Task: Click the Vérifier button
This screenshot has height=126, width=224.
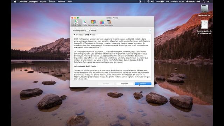Action: 143,84
